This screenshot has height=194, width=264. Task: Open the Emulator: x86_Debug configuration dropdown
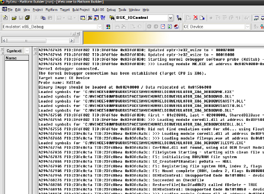[x=100, y=27]
